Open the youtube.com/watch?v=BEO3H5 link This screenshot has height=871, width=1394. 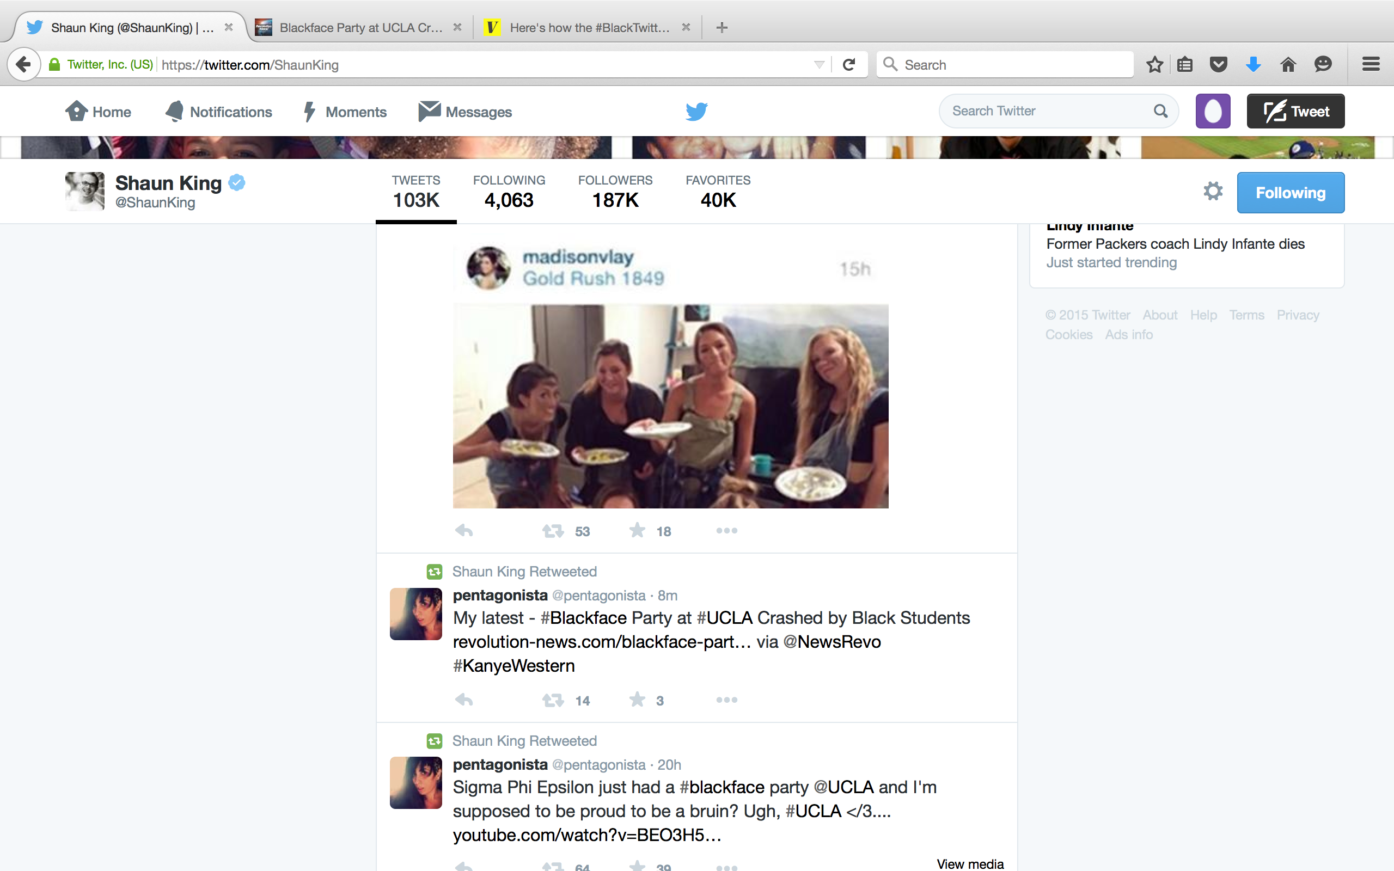point(587,835)
